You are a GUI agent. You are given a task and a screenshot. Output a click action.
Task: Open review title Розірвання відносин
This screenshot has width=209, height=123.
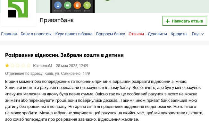64,55
